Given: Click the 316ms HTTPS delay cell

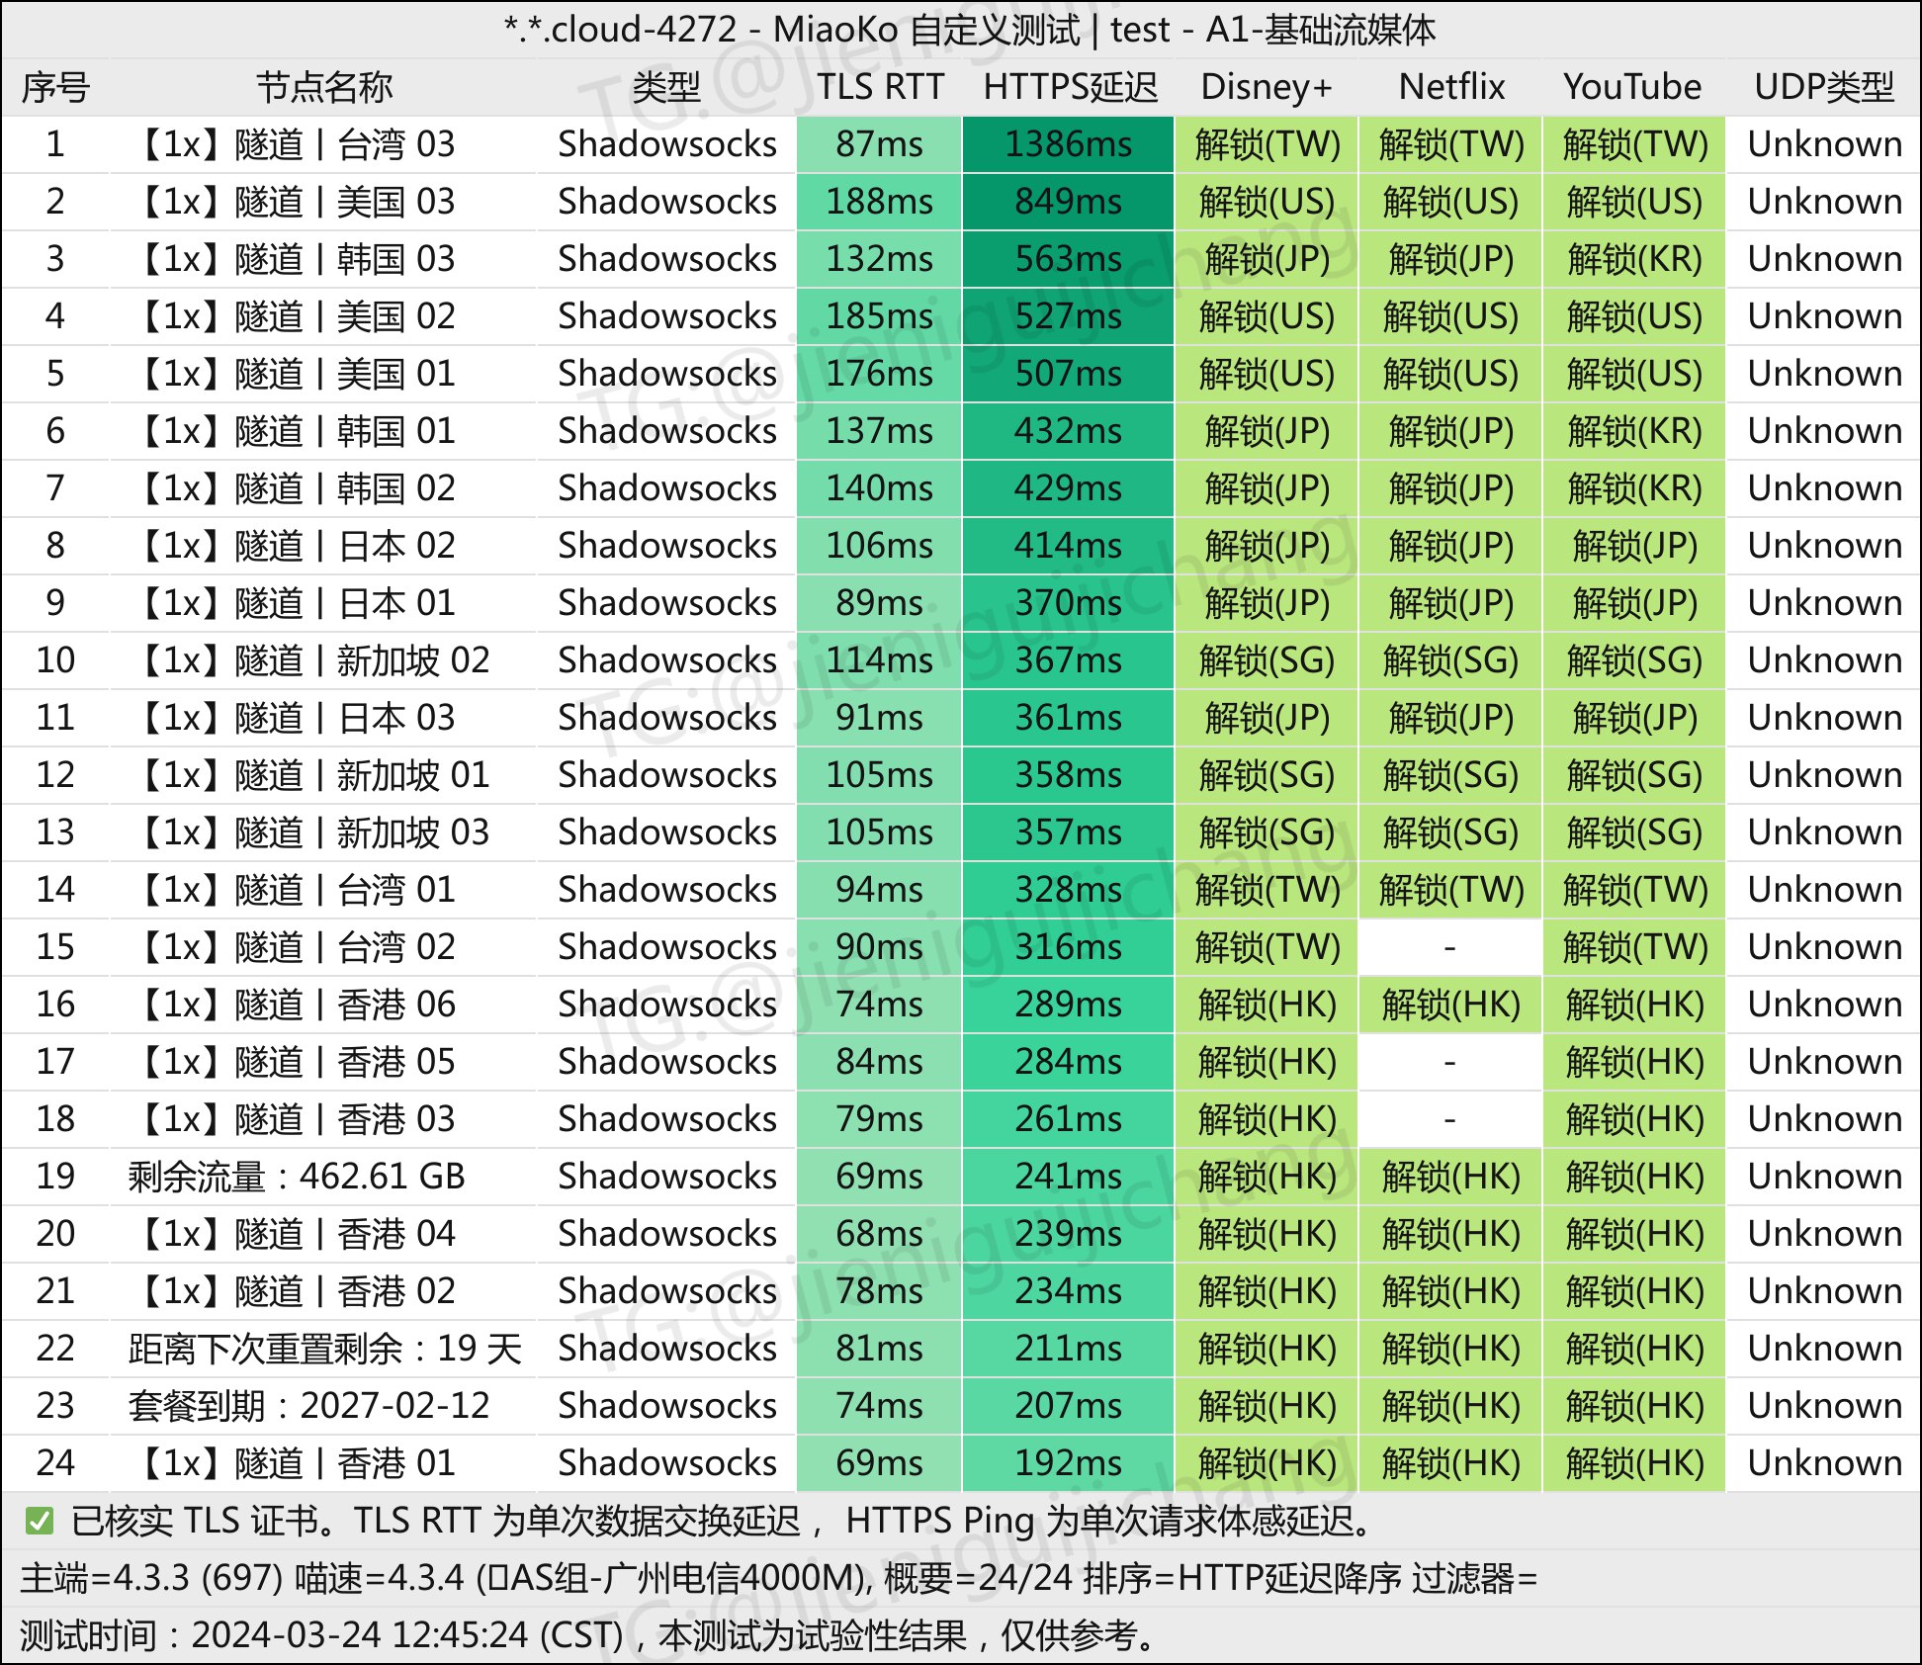Looking at the screenshot, I should pyautogui.click(x=1068, y=947).
